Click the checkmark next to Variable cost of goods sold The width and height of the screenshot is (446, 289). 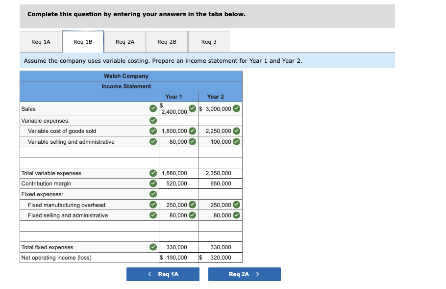(x=153, y=131)
